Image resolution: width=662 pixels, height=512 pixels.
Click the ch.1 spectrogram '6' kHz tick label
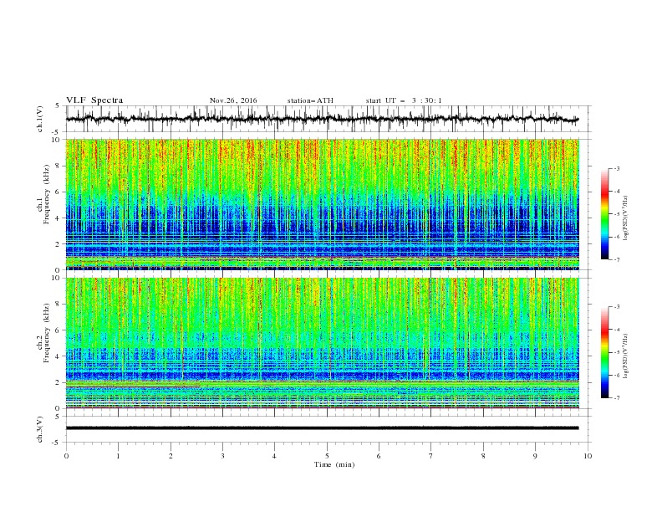59,192
